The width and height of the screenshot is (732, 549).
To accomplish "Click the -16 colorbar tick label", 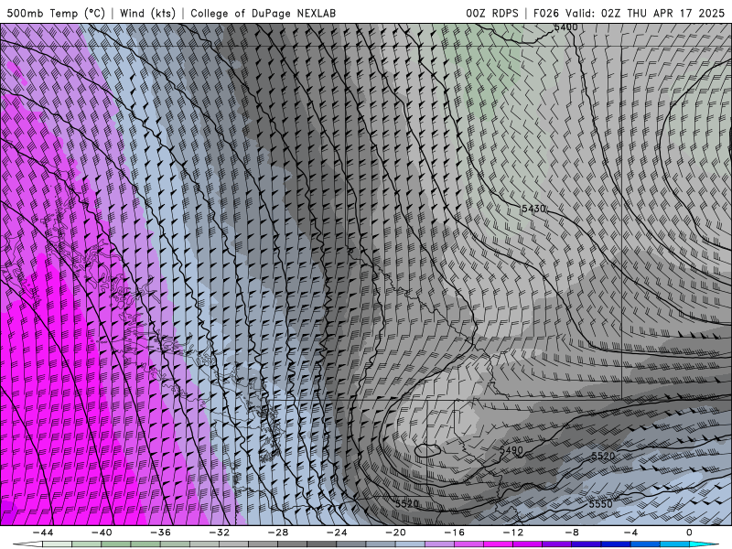I will coord(455,533).
